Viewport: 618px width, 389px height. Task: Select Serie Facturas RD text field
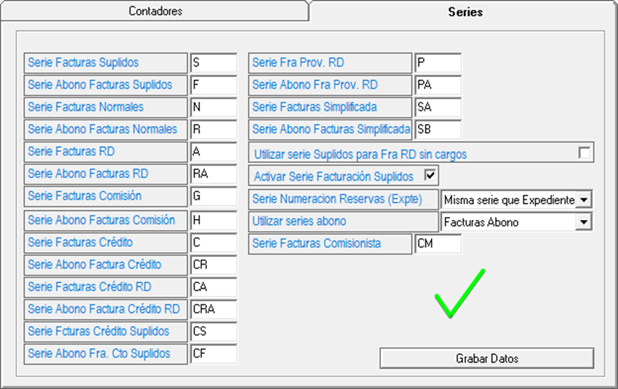213,152
